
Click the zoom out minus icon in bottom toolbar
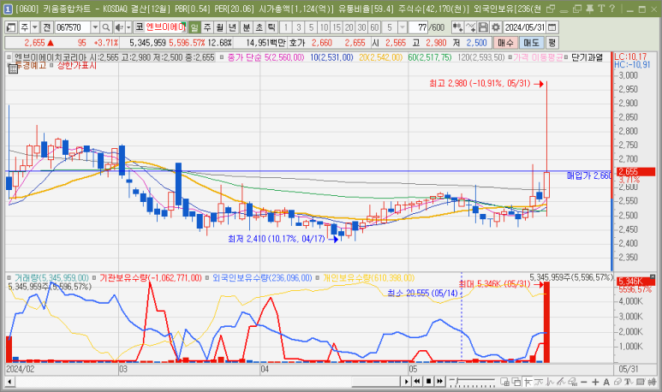click(x=584, y=383)
